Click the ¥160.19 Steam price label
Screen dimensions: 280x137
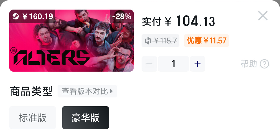point(32,16)
